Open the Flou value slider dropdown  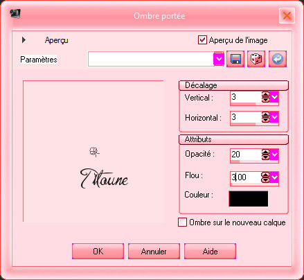(x=274, y=177)
